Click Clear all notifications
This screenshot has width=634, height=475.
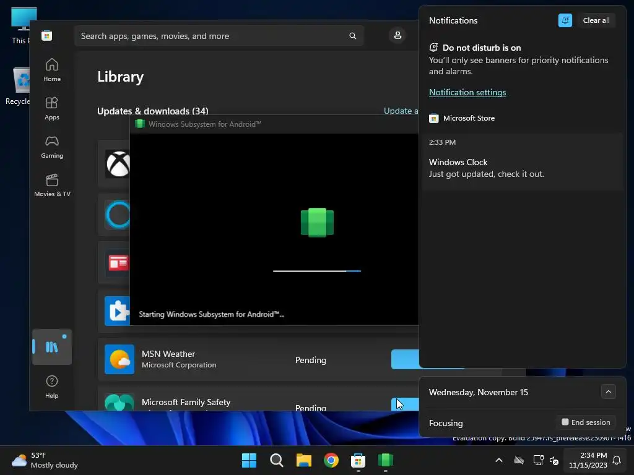click(x=596, y=20)
